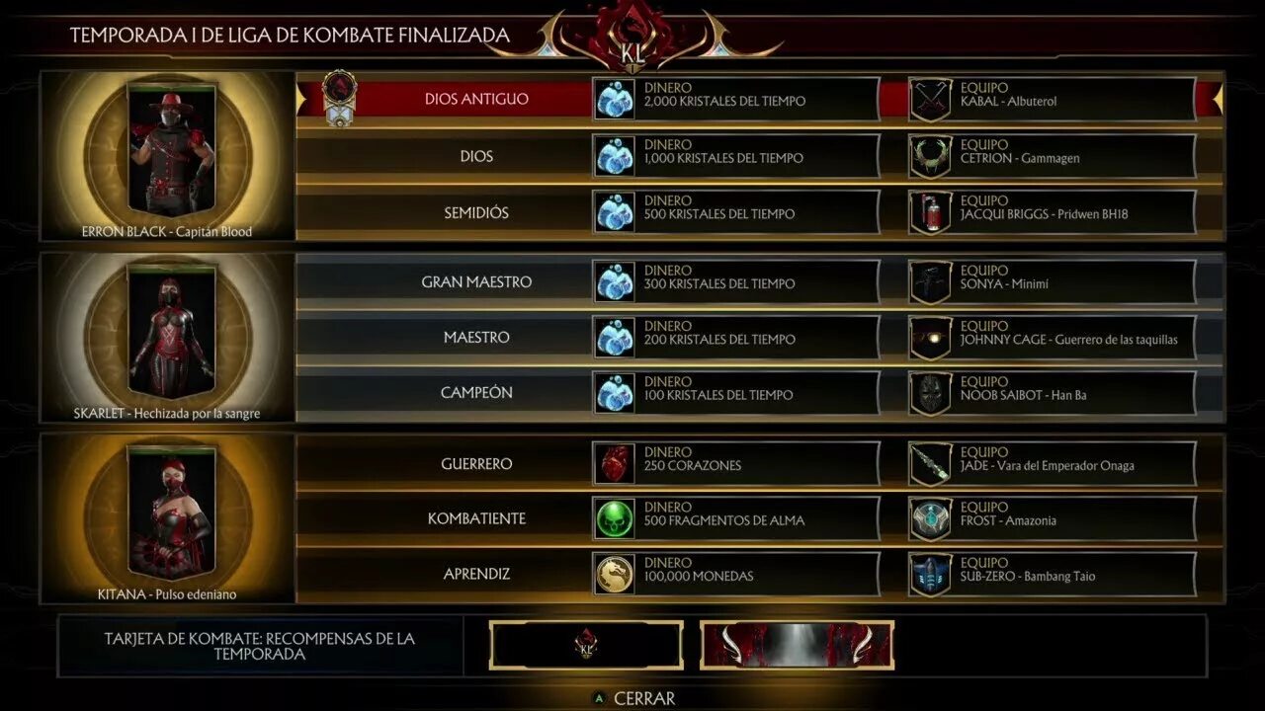
Task: Click the Kabal Albuterol gear icon
Action: coord(930,100)
